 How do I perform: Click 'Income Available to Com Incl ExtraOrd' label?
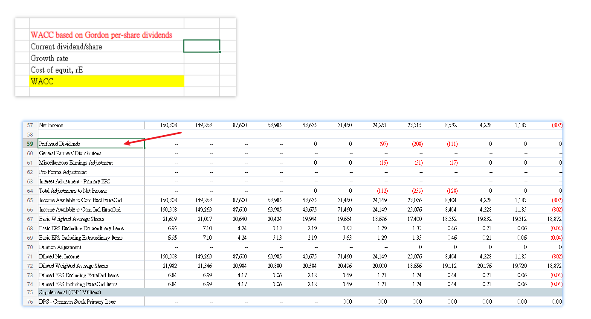80,209
